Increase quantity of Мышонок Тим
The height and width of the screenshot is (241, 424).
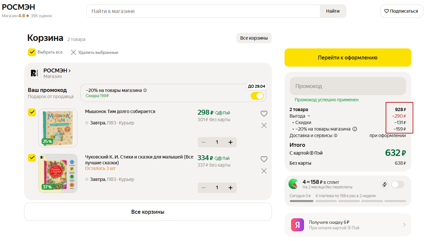click(231, 142)
